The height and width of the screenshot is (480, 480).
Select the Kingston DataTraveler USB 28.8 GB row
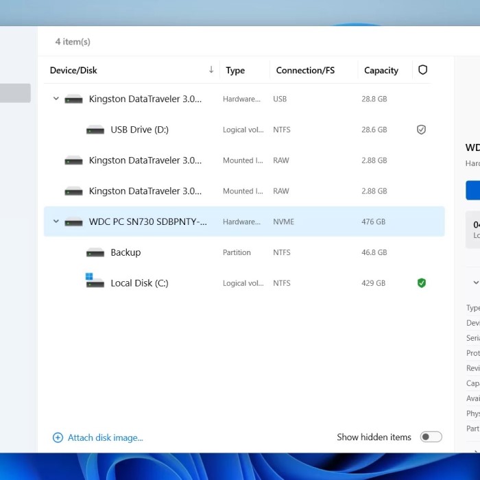pyautogui.click(x=244, y=99)
